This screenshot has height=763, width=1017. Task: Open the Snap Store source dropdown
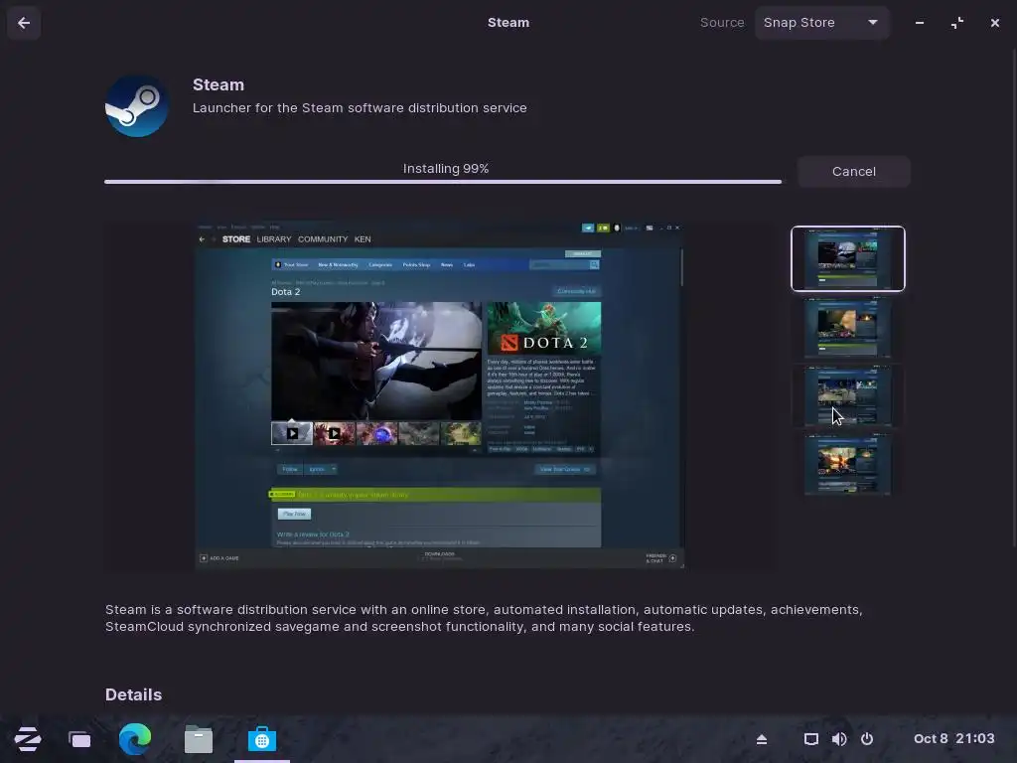click(821, 23)
